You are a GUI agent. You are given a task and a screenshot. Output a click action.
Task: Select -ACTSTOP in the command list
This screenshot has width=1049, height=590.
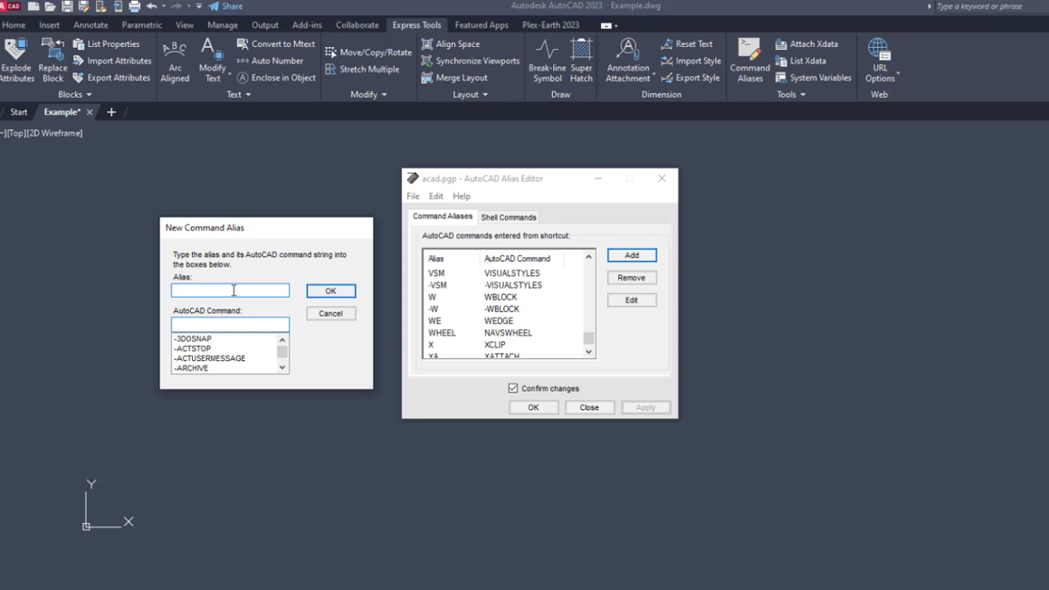pos(193,348)
